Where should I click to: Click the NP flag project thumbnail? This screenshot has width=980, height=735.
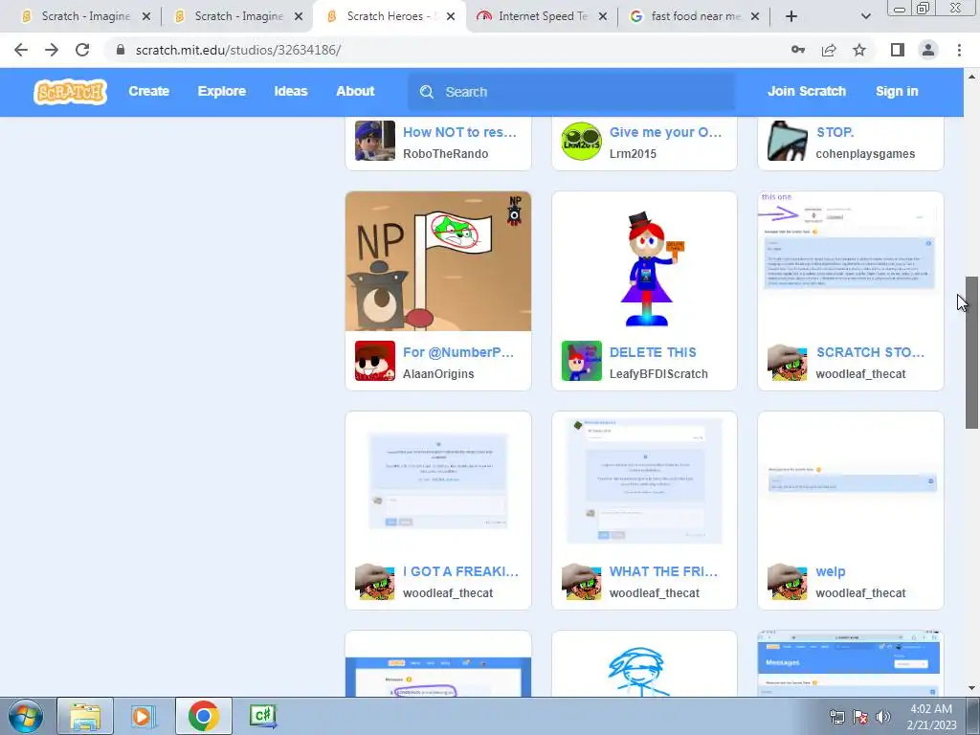(438, 261)
